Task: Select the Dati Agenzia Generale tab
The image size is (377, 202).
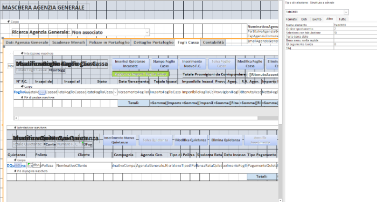Action: coord(27,43)
